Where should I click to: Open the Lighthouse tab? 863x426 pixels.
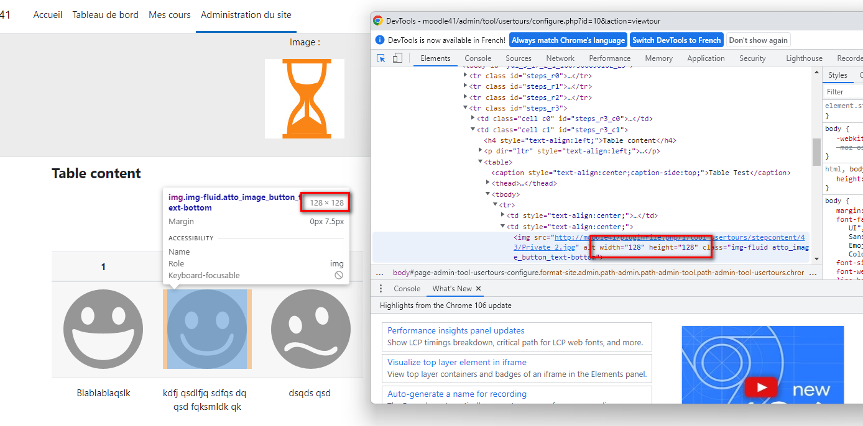[804, 58]
